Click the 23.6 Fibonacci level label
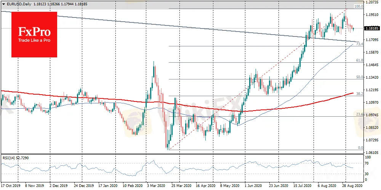Image resolution: width=381 pixels, height=190 pixels. [359, 114]
